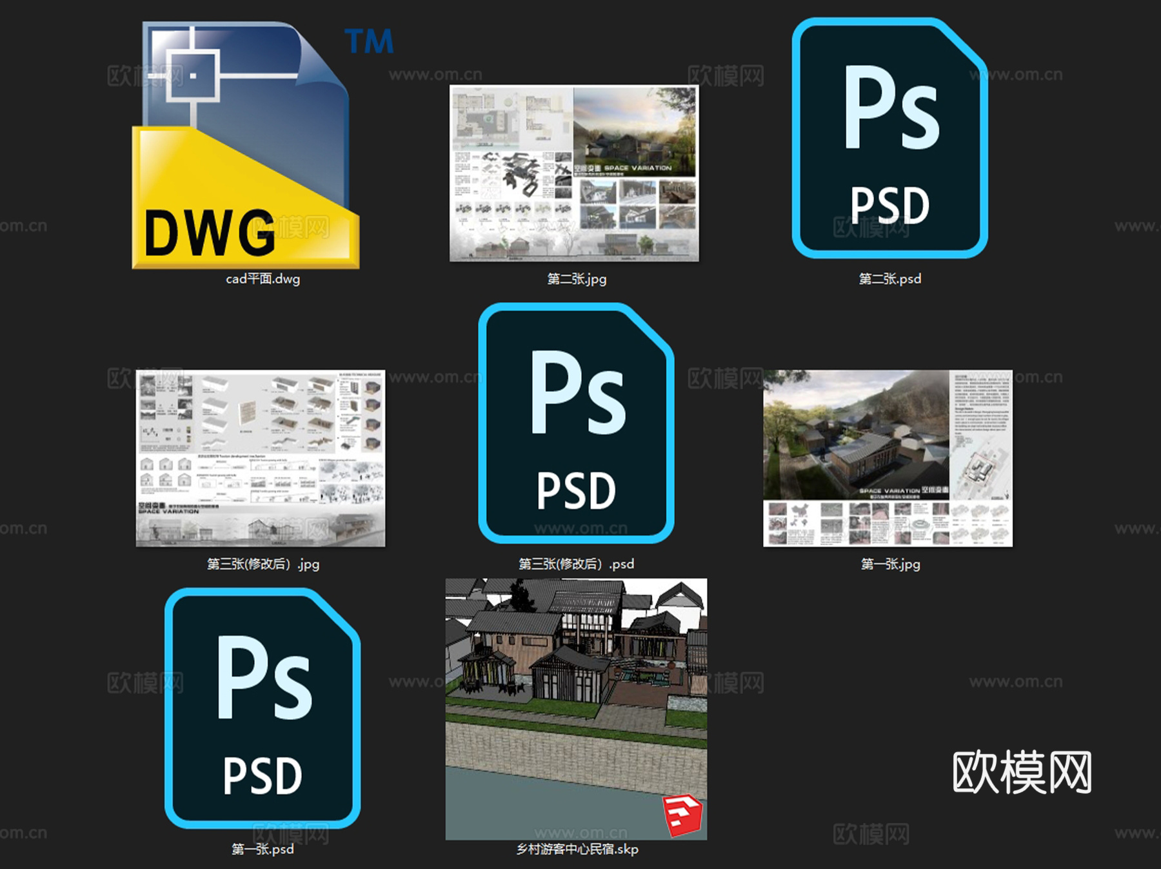Click the file name "第三张(修改后).jpg"
The width and height of the screenshot is (1161, 869).
point(263,564)
